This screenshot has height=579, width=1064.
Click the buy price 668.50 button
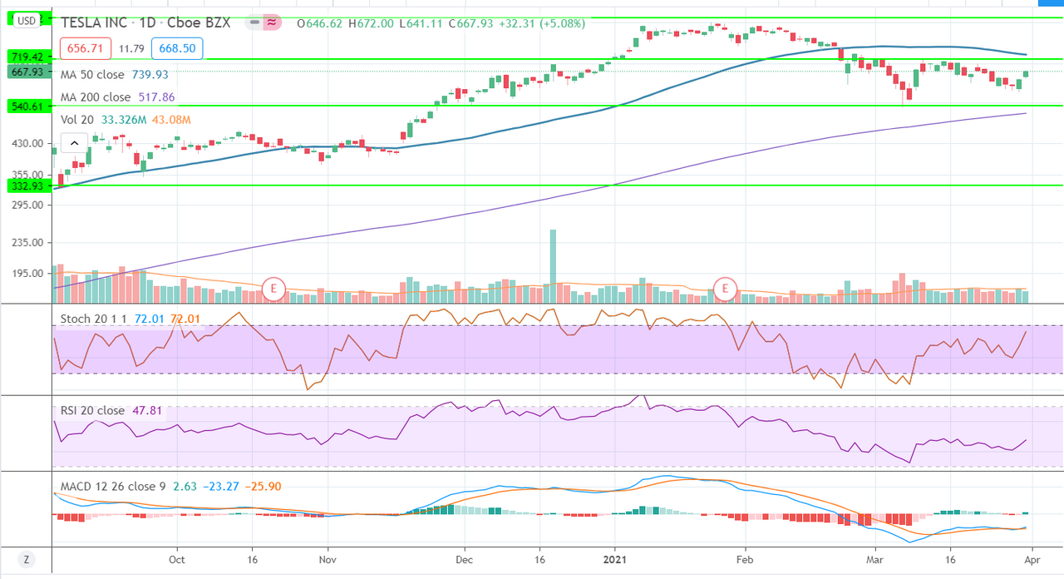(177, 49)
